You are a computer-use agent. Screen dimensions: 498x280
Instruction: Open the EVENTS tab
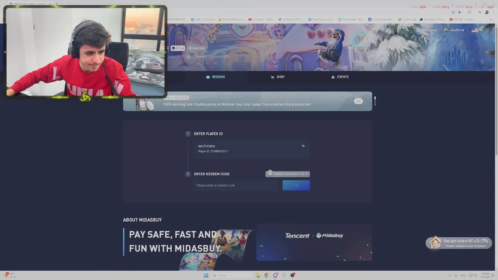[x=340, y=77]
